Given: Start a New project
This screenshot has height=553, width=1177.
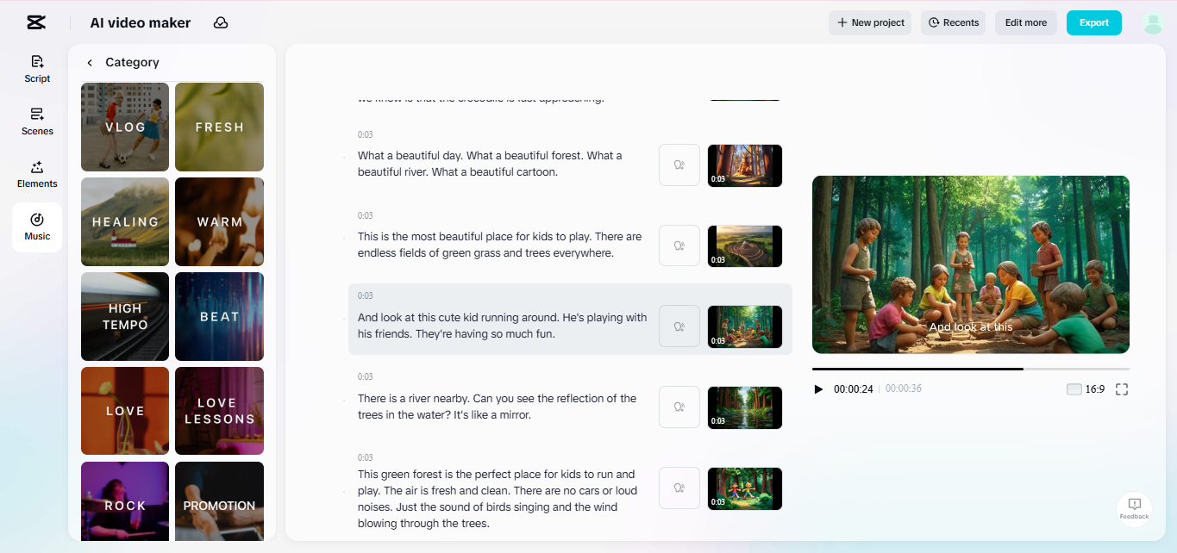Looking at the screenshot, I should click(870, 22).
